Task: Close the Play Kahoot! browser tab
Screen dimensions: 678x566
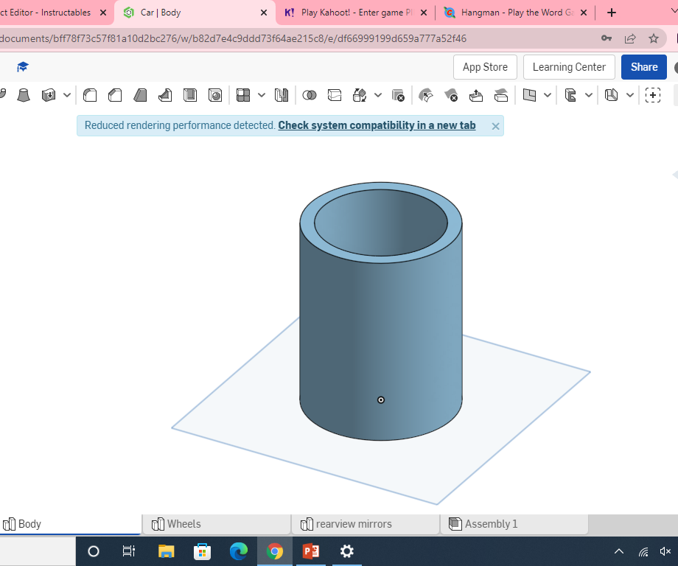Action: point(424,13)
